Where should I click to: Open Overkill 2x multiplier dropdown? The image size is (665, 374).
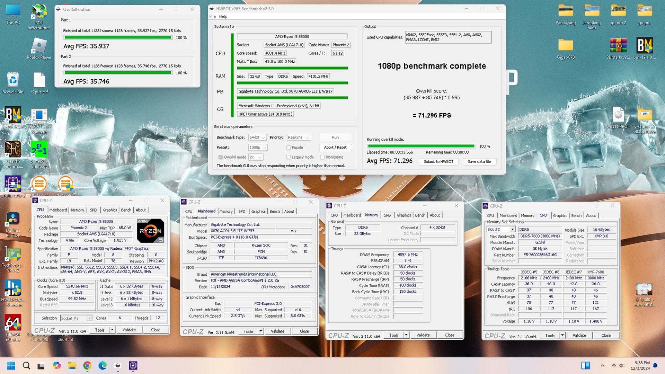pyautogui.click(x=256, y=157)
